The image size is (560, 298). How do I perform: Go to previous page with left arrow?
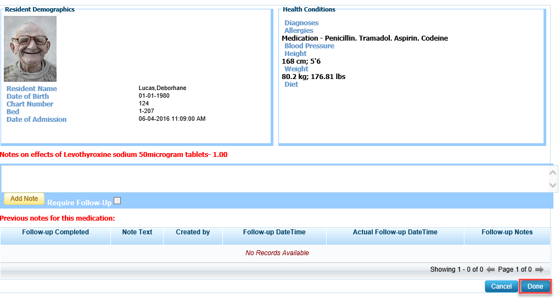pos(490,269)
